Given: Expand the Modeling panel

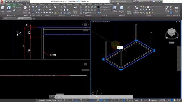Looking at the screenshot, I should [11, 16].
